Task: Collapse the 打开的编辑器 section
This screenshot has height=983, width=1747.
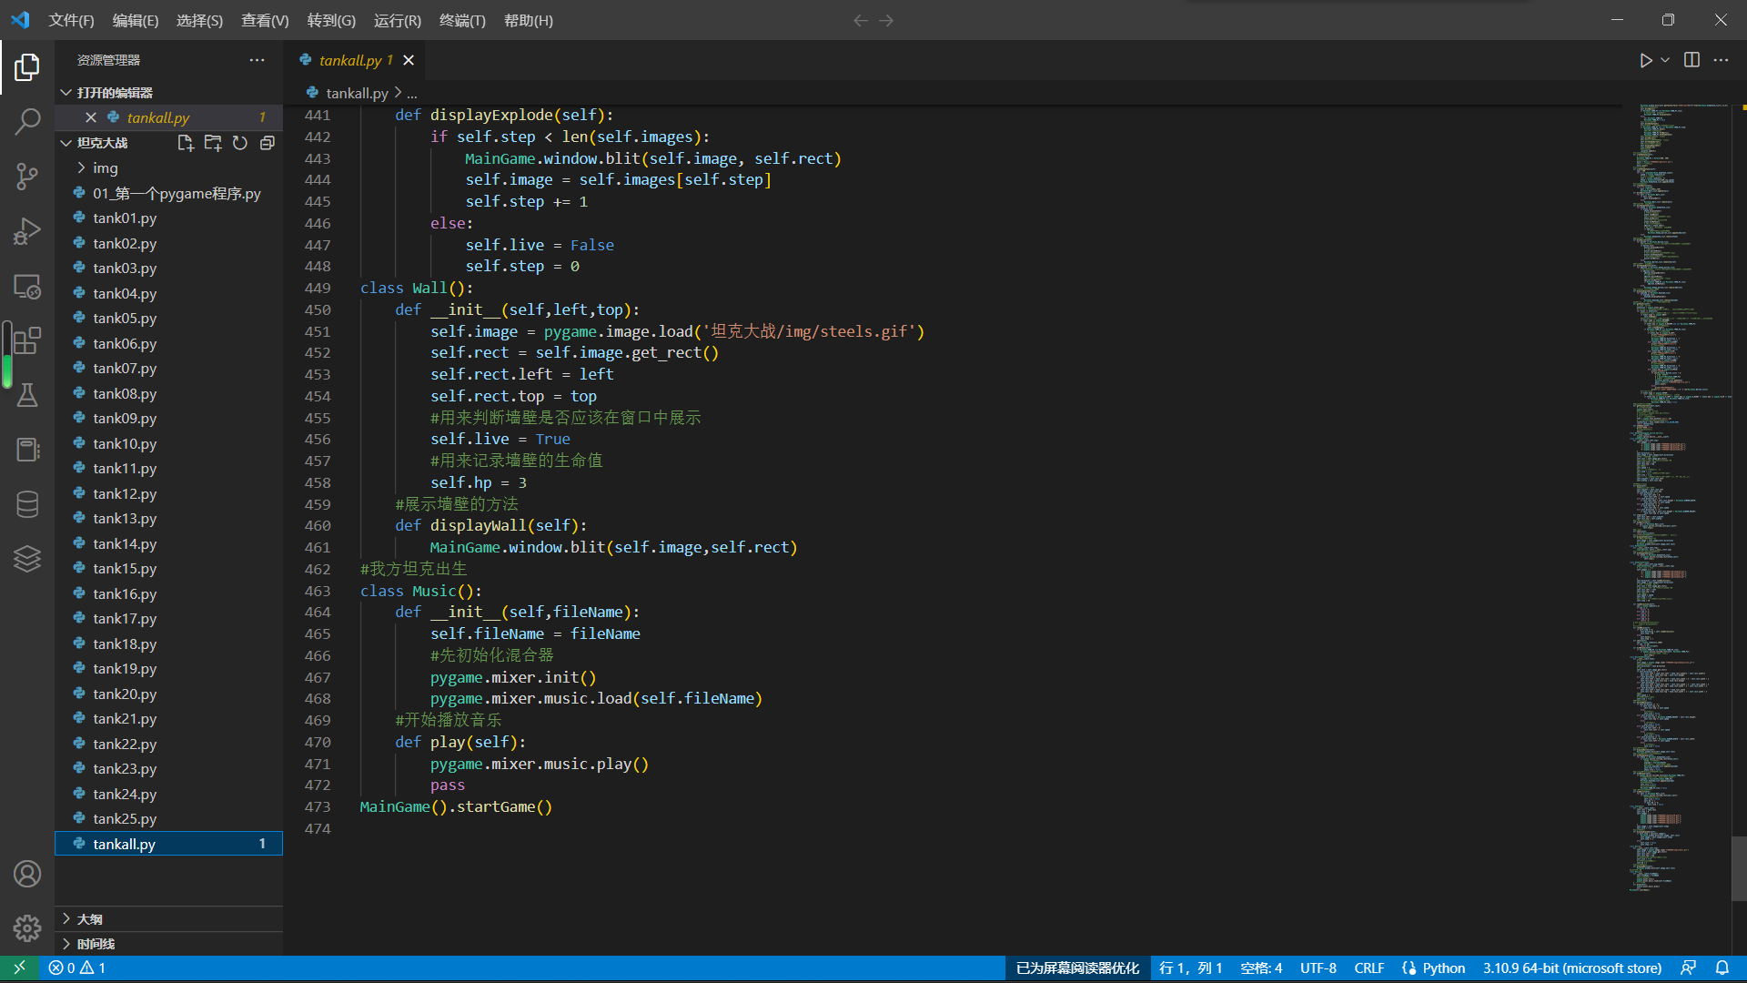Action: tap(169, 93)
